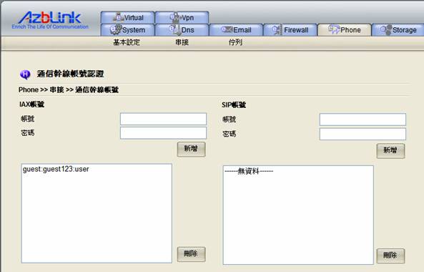Click the Dns tab icon
Screen dimensions: 424x272
174,29
